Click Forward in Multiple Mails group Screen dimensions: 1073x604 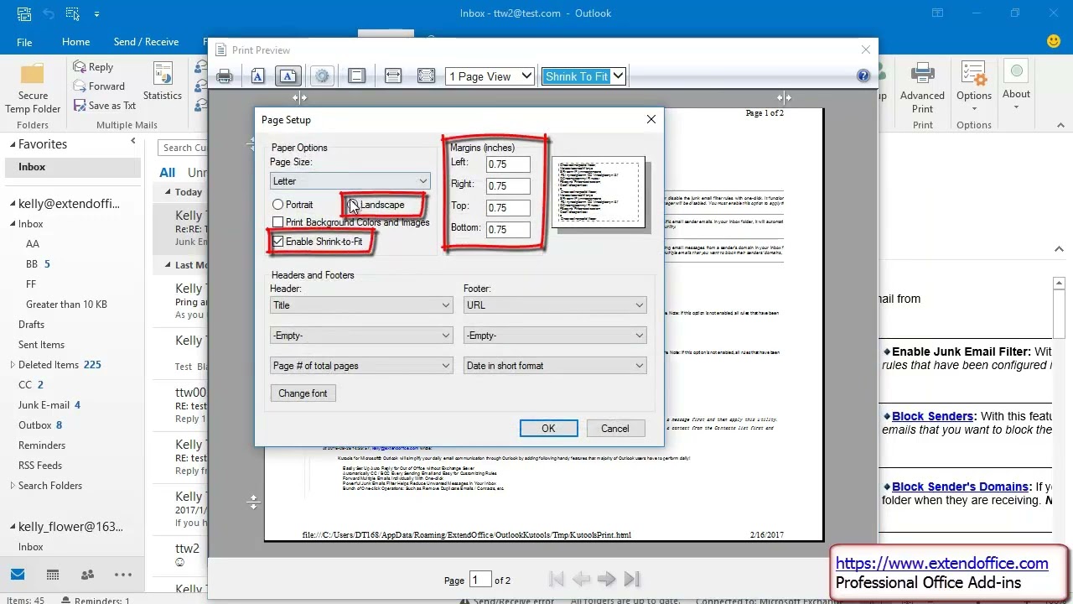[99, 86]
